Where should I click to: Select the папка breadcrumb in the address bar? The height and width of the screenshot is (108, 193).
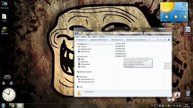pos(90,33)
